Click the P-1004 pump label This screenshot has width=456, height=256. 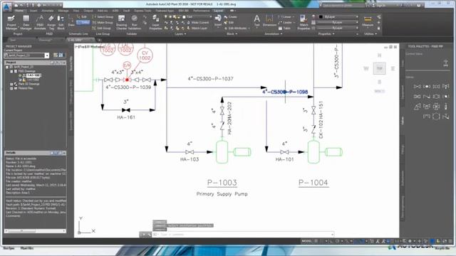[x=313, y=183]
